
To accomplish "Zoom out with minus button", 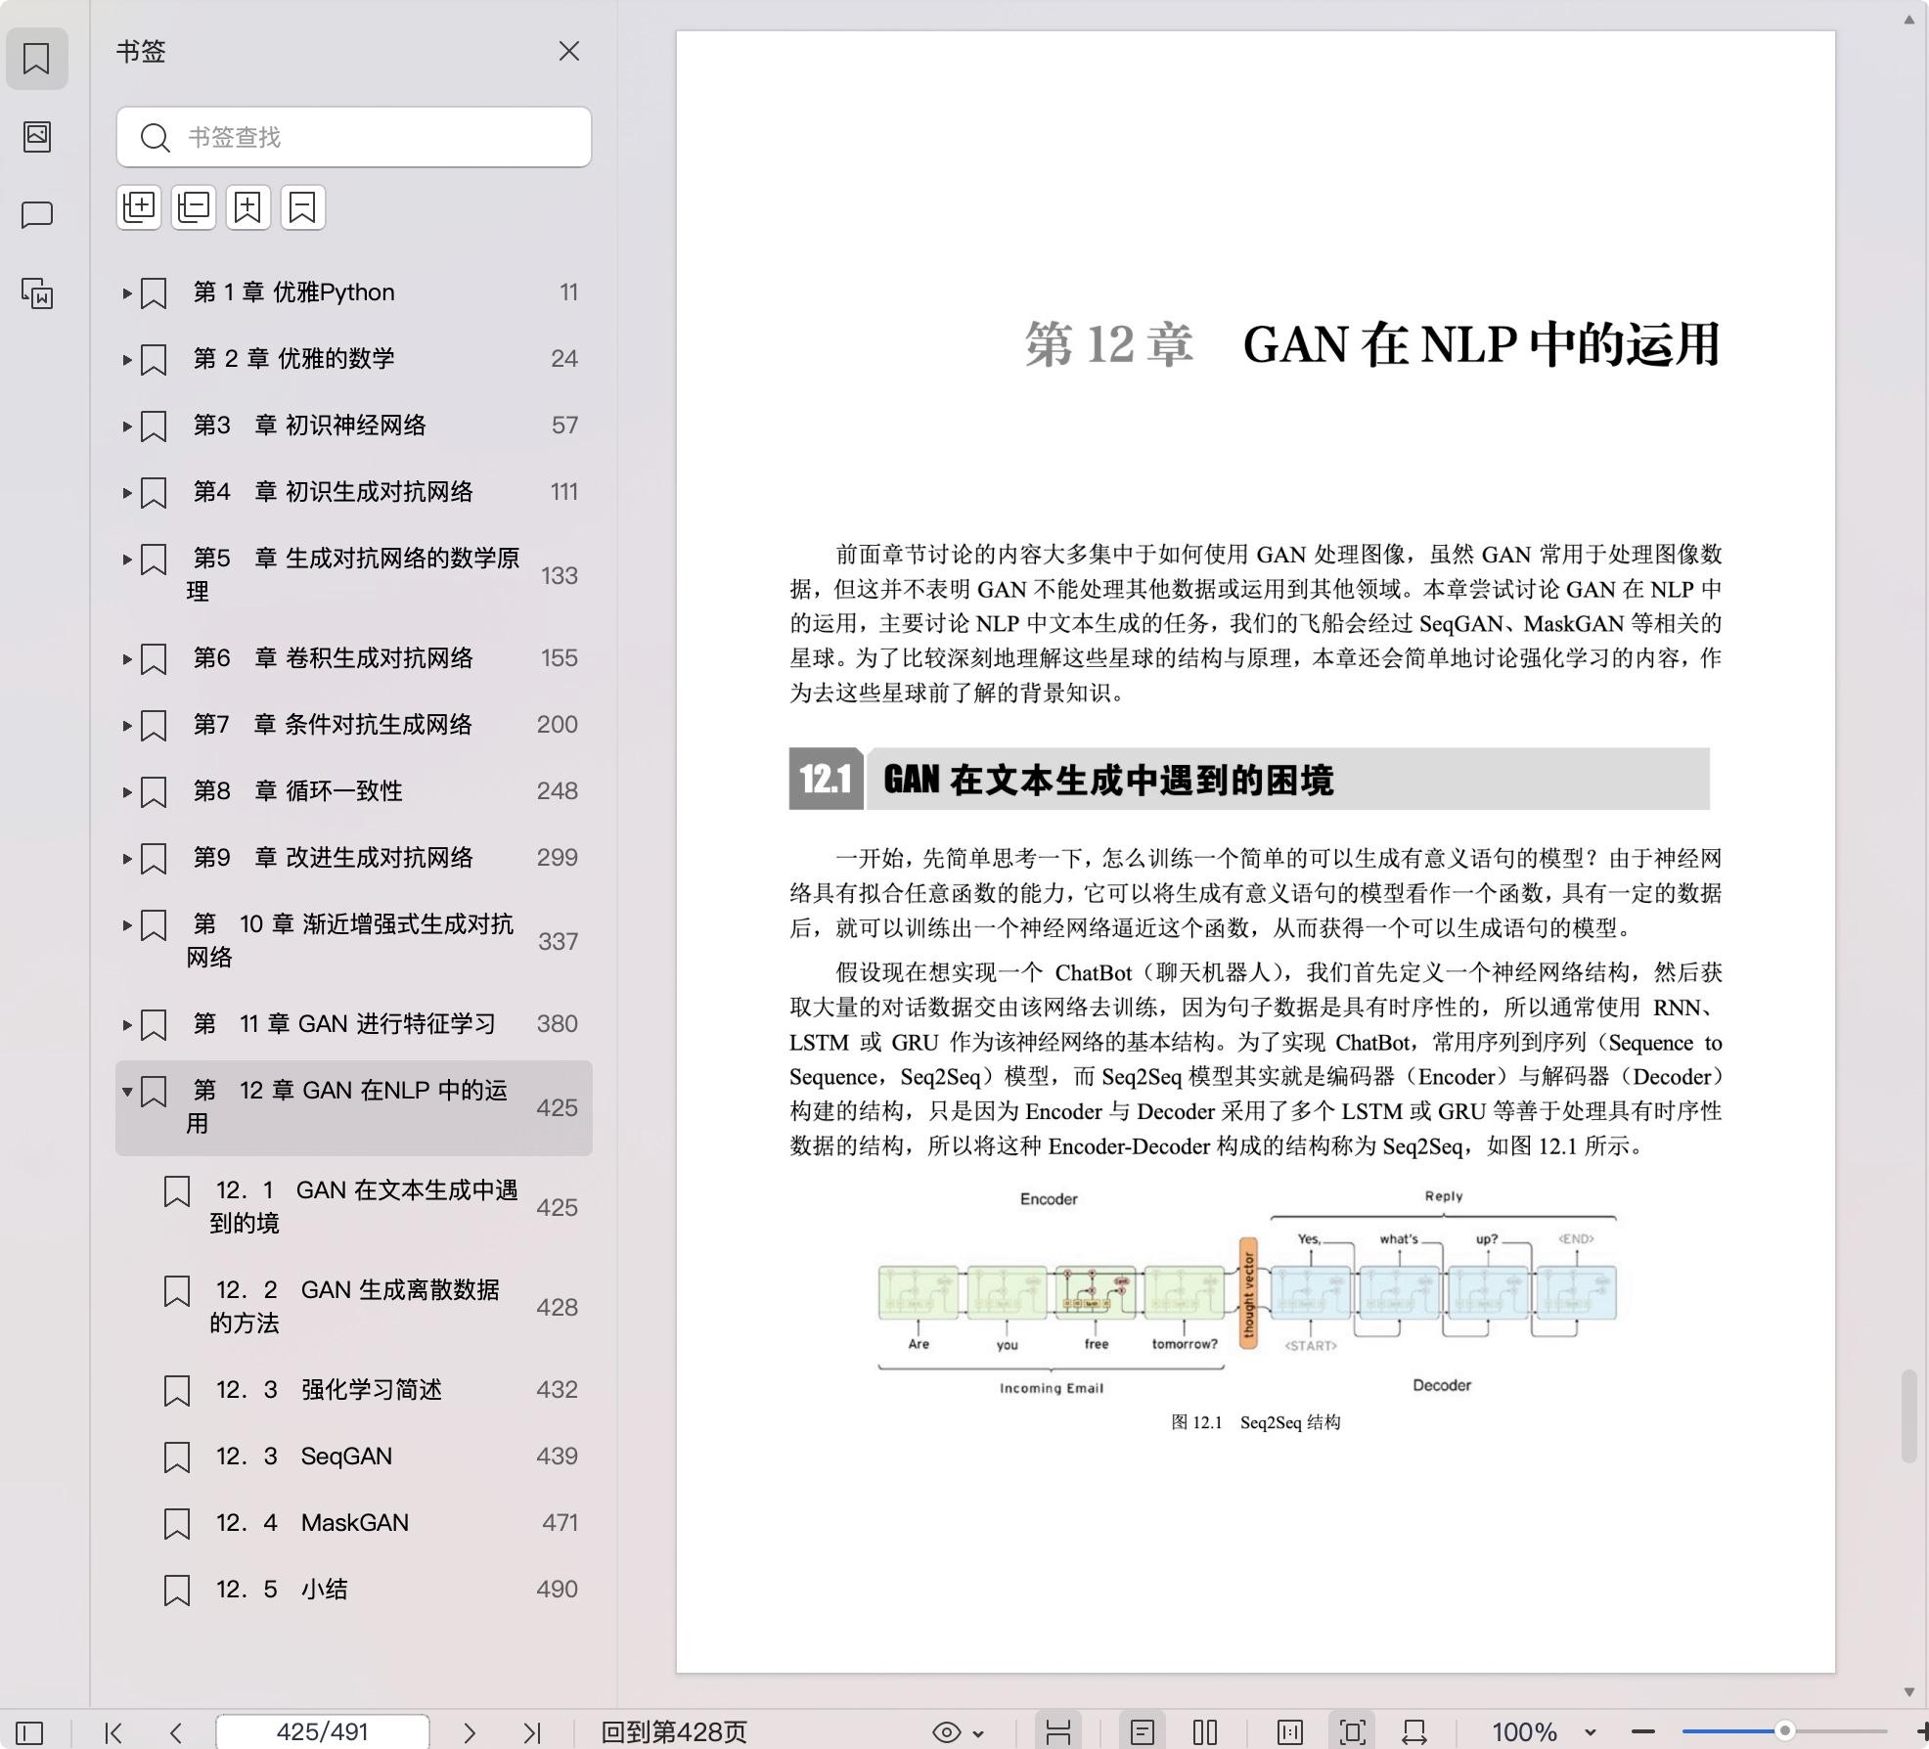I will pyautogui.click(x=1643, y=1732).
